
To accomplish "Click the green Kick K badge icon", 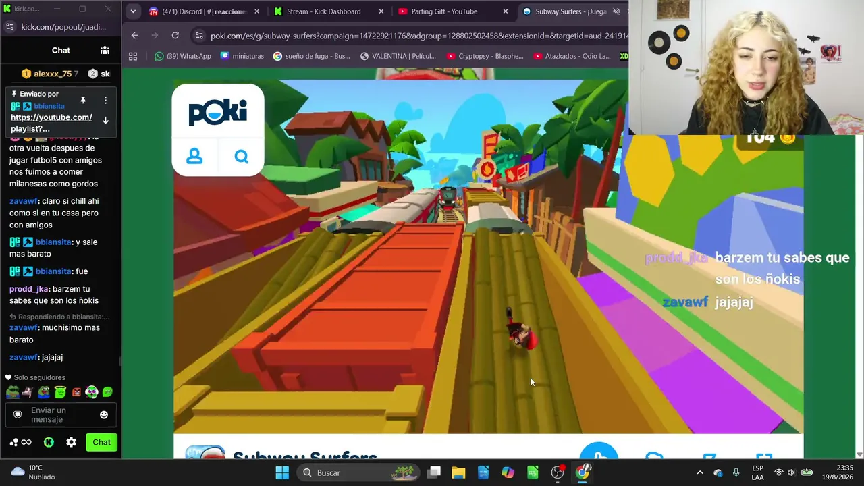I will (x=49, y=442).
